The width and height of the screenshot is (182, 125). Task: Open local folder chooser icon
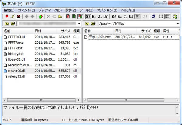point(13,24)
